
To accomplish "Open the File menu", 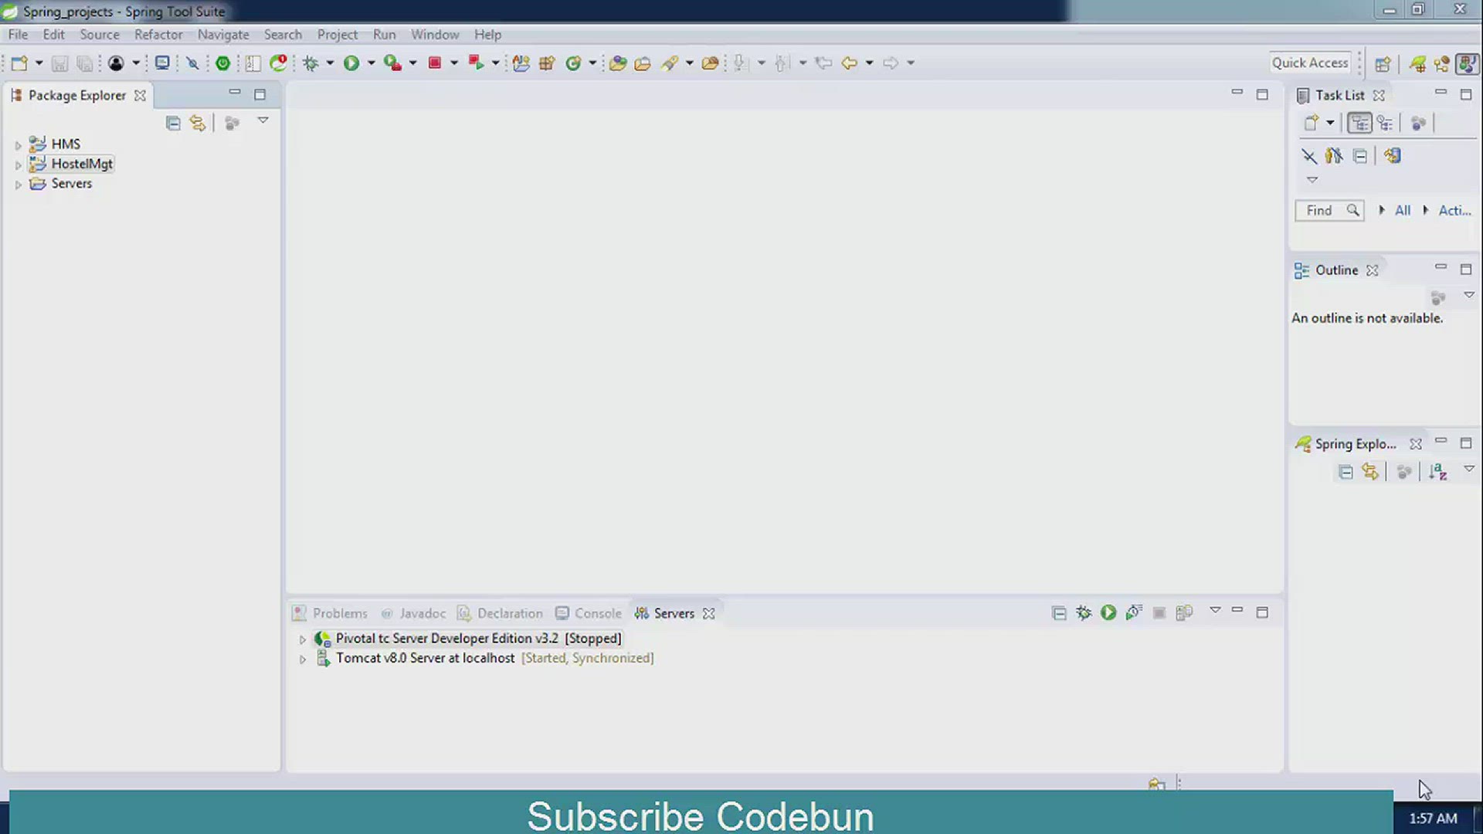I will [x=18, y=35].
